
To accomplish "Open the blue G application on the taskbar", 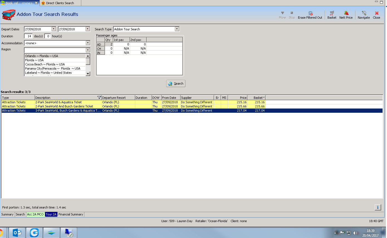I will coord(34,233).
